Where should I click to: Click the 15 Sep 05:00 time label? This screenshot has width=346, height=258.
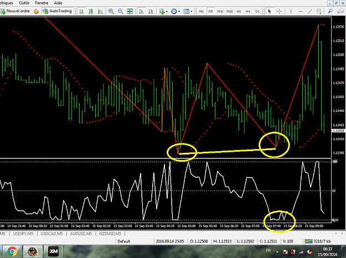pos(187,226)
